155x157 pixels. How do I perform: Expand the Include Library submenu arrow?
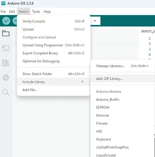click(83, 82)
